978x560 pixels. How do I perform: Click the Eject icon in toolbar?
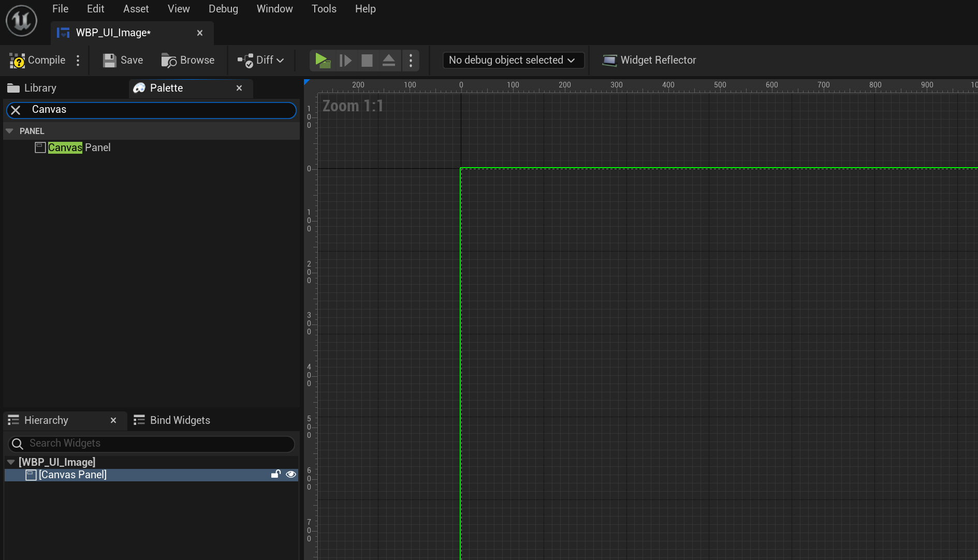[x=389, y=61]
